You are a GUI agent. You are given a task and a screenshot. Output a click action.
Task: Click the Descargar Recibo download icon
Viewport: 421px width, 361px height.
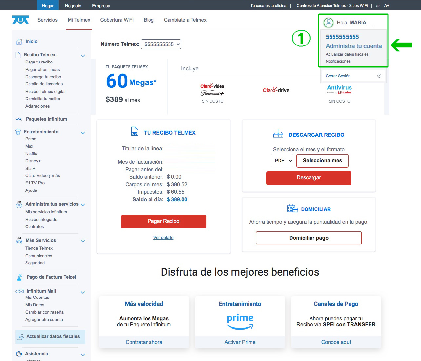(x=278, y=134)
